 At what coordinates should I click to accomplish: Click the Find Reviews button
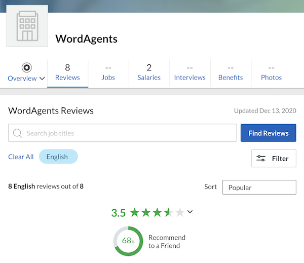point(269,133)
